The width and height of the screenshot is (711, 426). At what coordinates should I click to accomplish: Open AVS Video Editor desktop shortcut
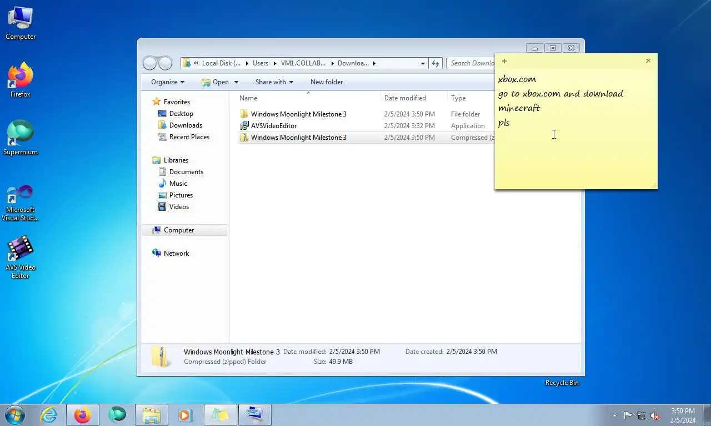click(x=21, y=257)
